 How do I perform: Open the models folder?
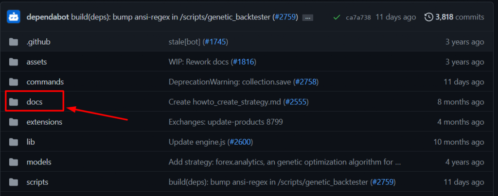coord(39,162)
